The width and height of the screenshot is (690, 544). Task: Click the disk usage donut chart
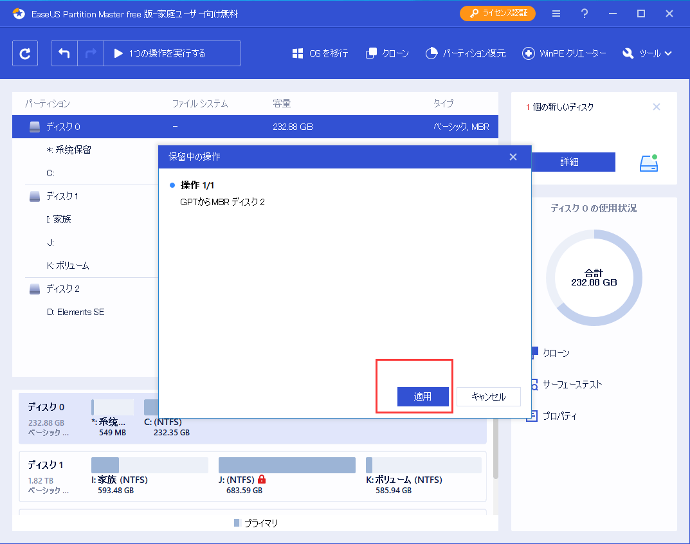tap(594, 278)
